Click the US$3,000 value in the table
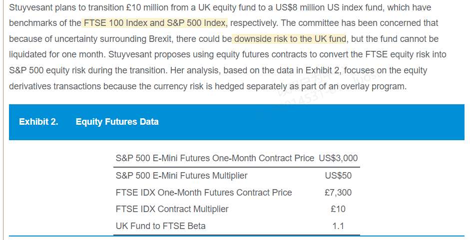This screenshot has height=240, width=470. tap(338, 158)
